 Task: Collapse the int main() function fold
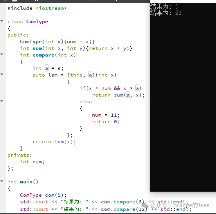tap(2, 181)
